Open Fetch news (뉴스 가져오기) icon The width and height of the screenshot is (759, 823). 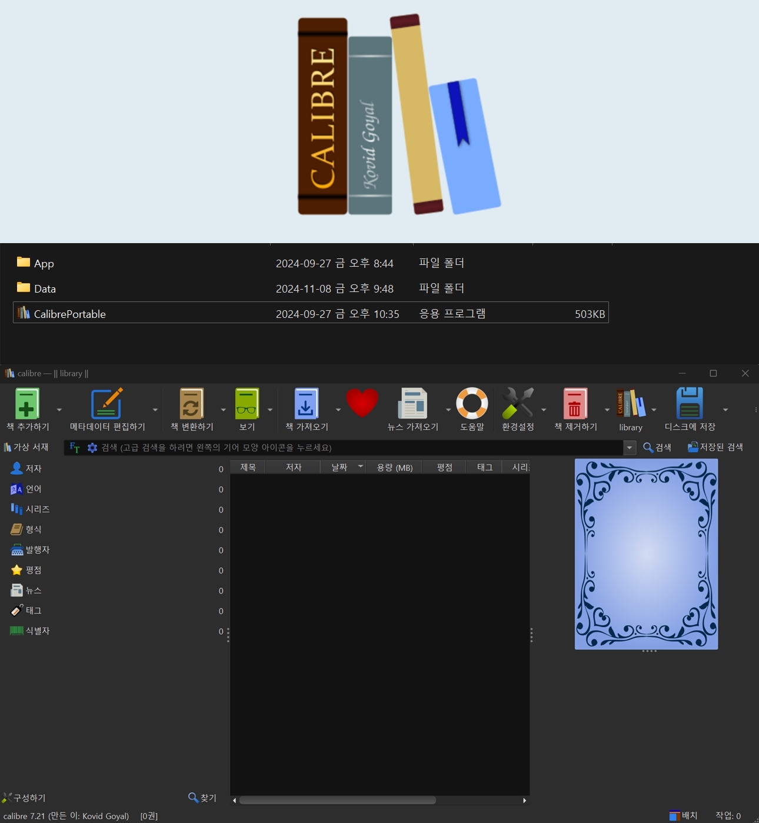[x=412, y=404]
